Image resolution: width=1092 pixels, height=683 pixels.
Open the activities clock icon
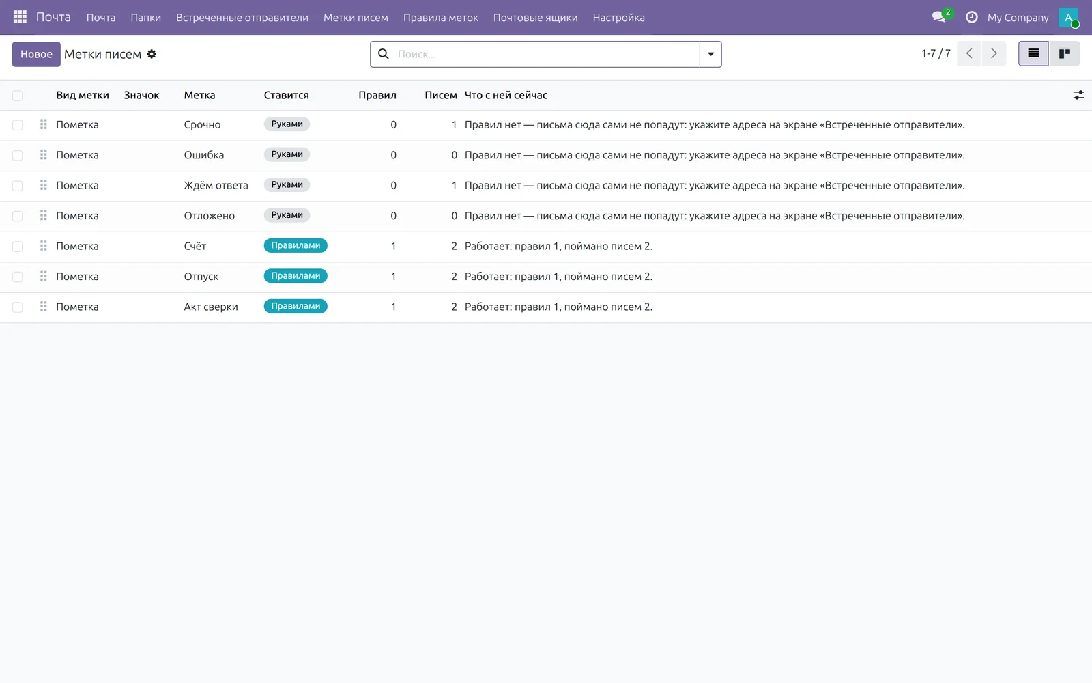tap(972, 17)
